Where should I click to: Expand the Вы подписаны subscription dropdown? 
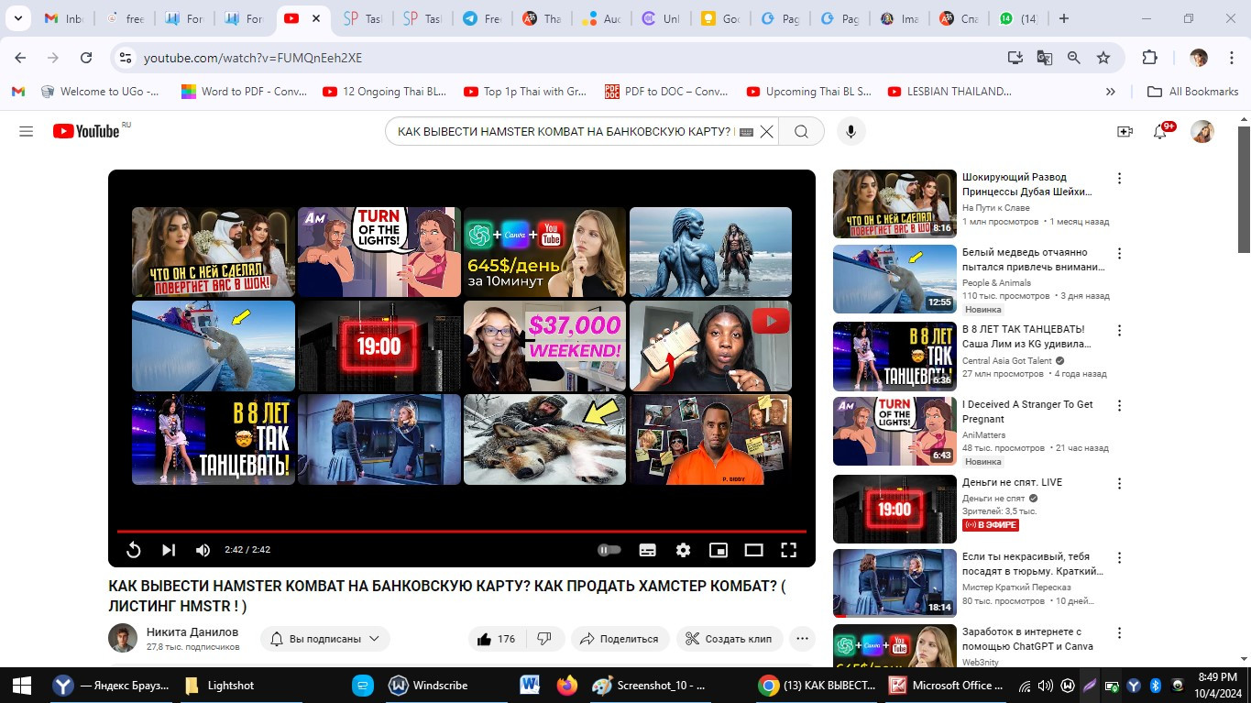pos(325,639)
